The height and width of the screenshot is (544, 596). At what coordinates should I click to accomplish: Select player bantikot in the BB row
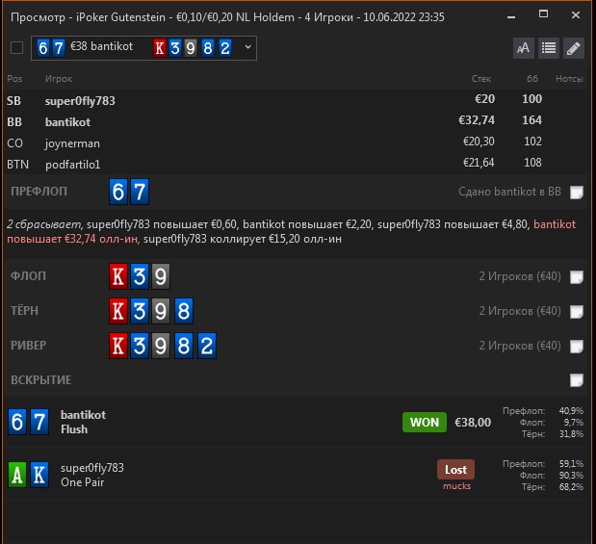tap(67, 122)
